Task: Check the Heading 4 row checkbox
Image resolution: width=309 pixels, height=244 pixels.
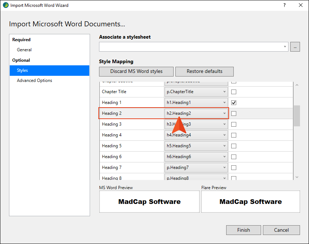Action: point(234,135)
